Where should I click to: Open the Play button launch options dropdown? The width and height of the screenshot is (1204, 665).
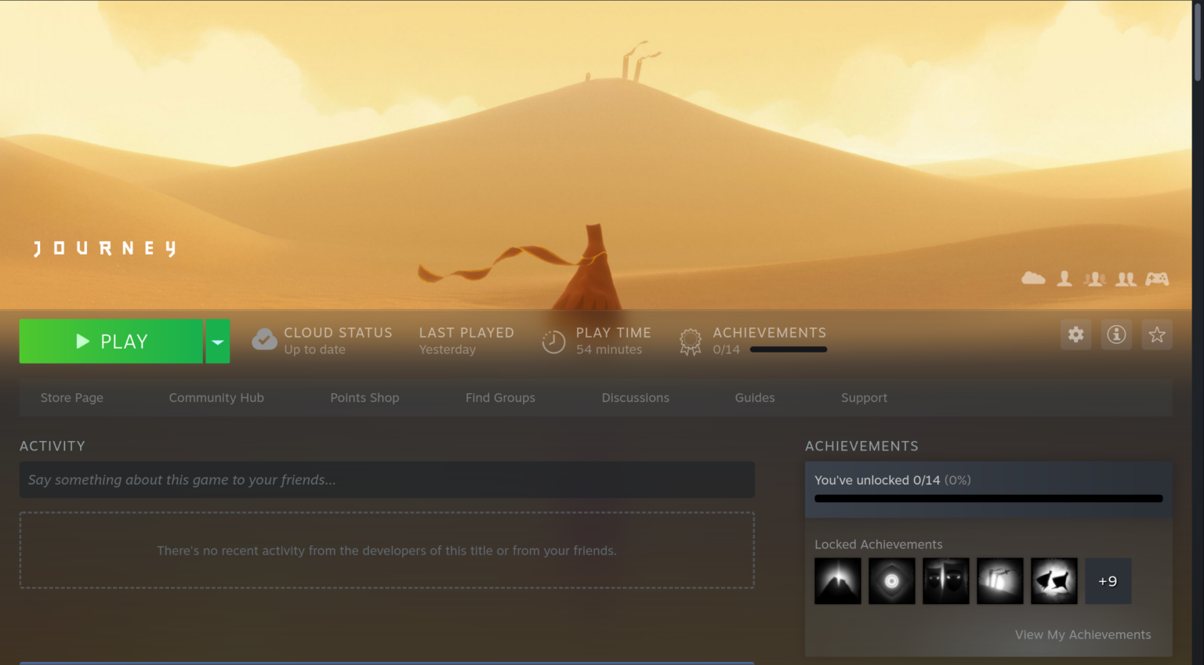click(x=218, y=341)
